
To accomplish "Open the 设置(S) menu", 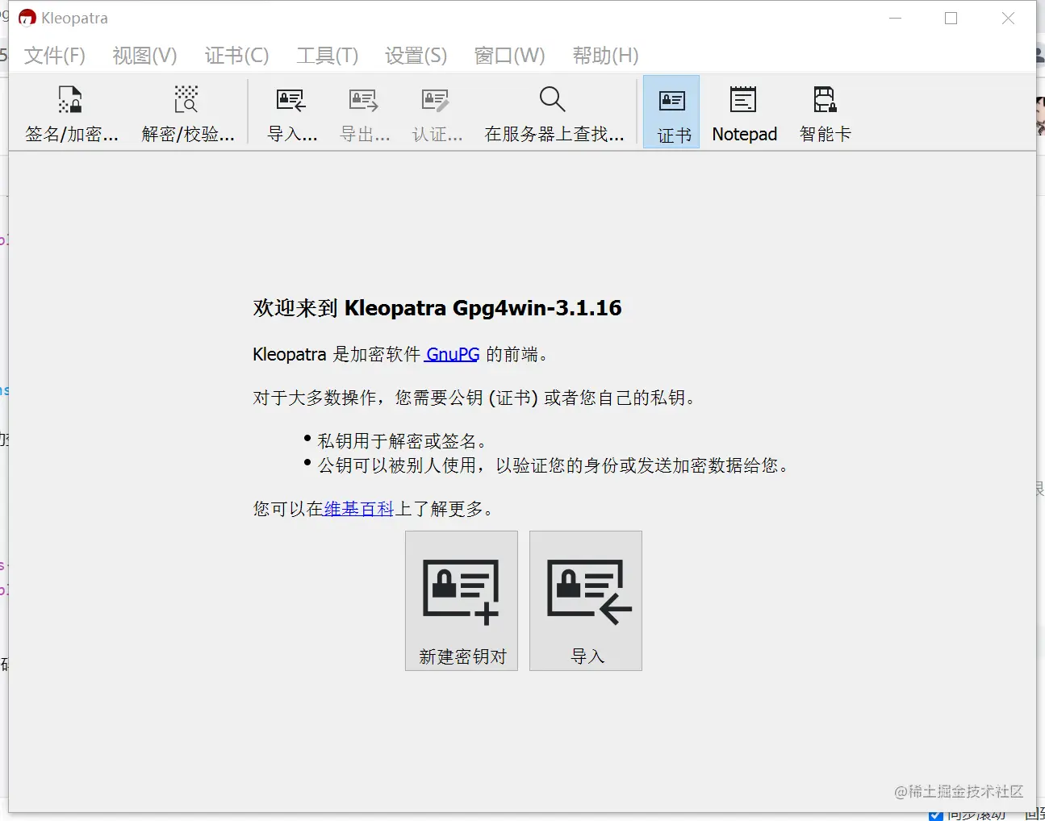I will [x=416, y=56].
